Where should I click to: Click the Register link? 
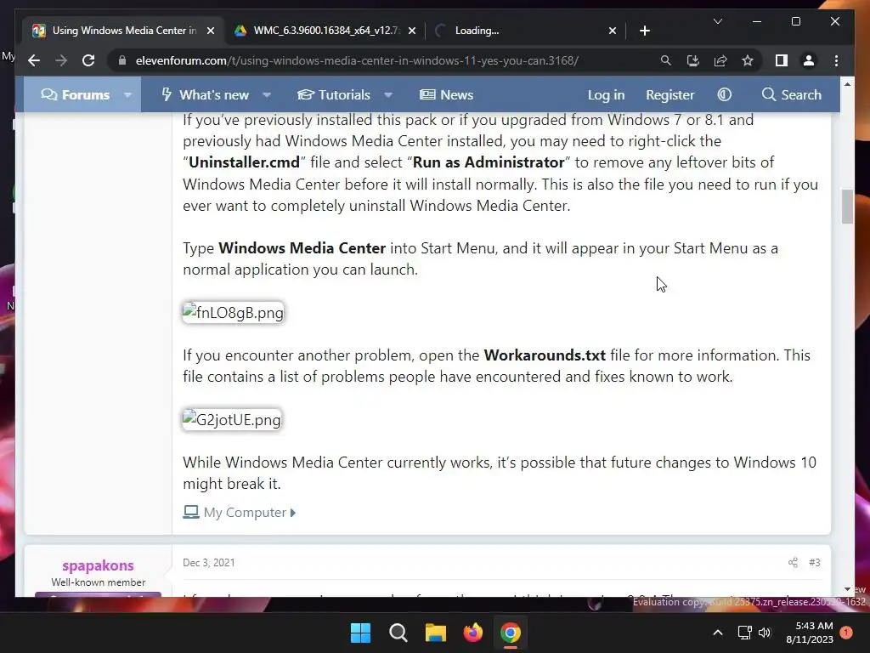click(669, 95)
